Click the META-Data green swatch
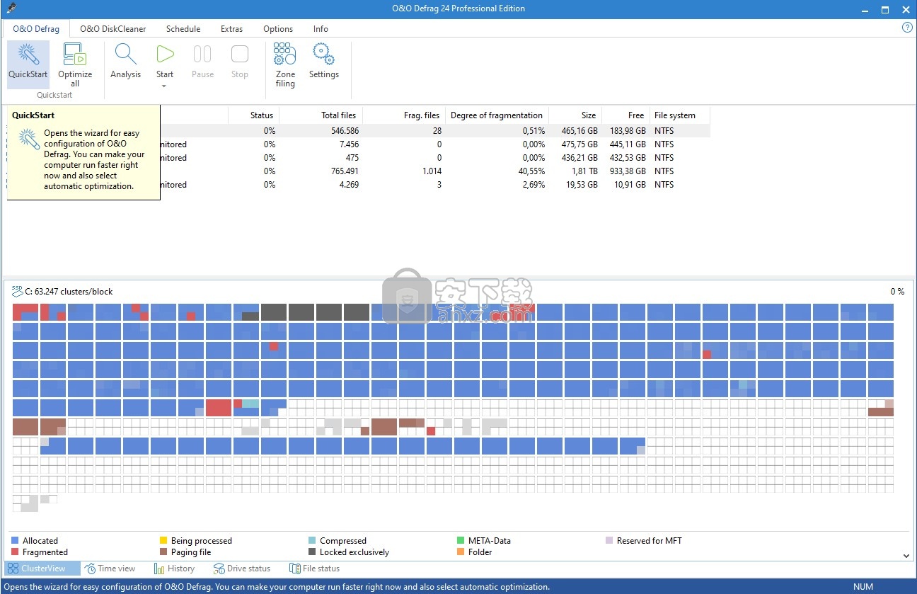Viewport: 917px width, 594px height. pos(461,540)
